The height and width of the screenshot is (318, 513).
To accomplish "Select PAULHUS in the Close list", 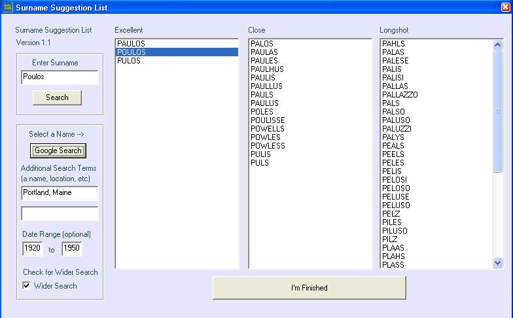I will pos(267,69).
